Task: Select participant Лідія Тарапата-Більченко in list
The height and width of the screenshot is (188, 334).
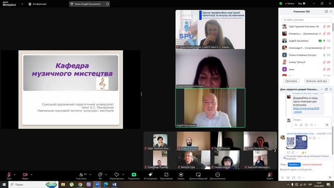Action: coord(306,27)
